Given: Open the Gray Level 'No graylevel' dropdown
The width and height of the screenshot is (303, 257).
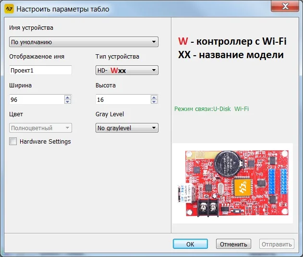Looking at the screenshot, I should click(x=127, y=128).
